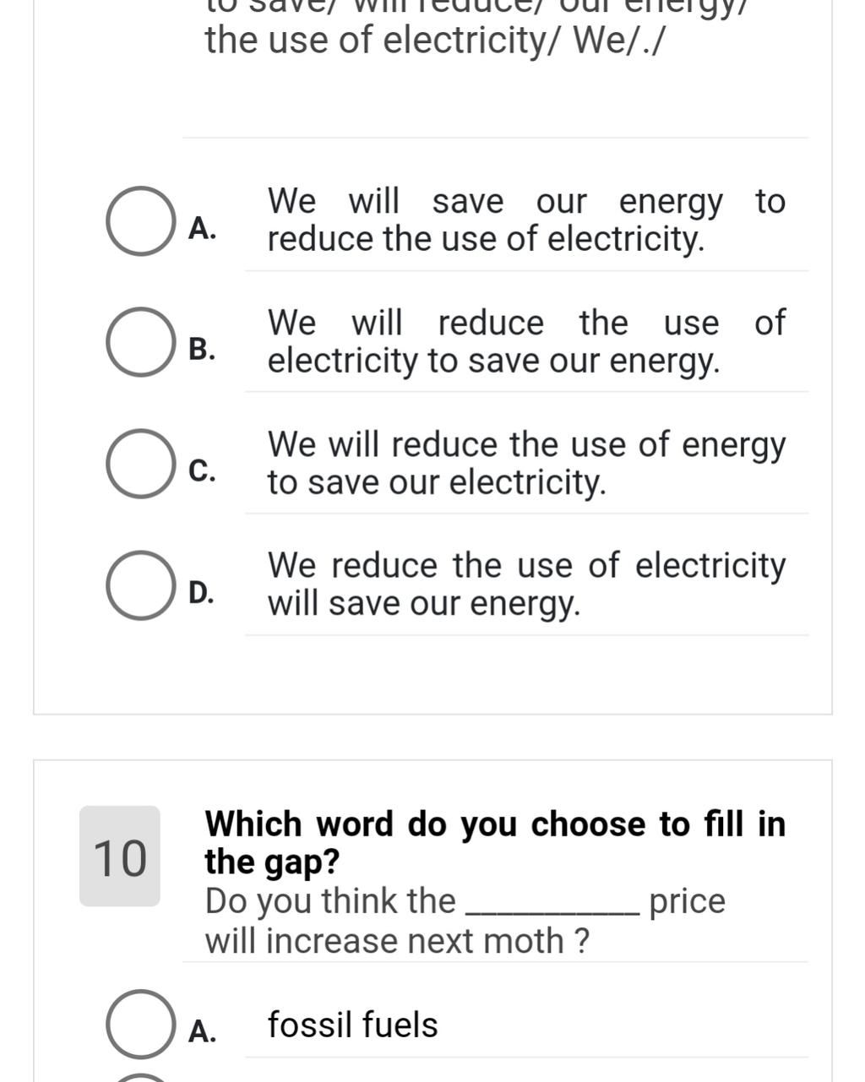
Task: Select radio button D in the sentence question
Action: pos(140,585)
